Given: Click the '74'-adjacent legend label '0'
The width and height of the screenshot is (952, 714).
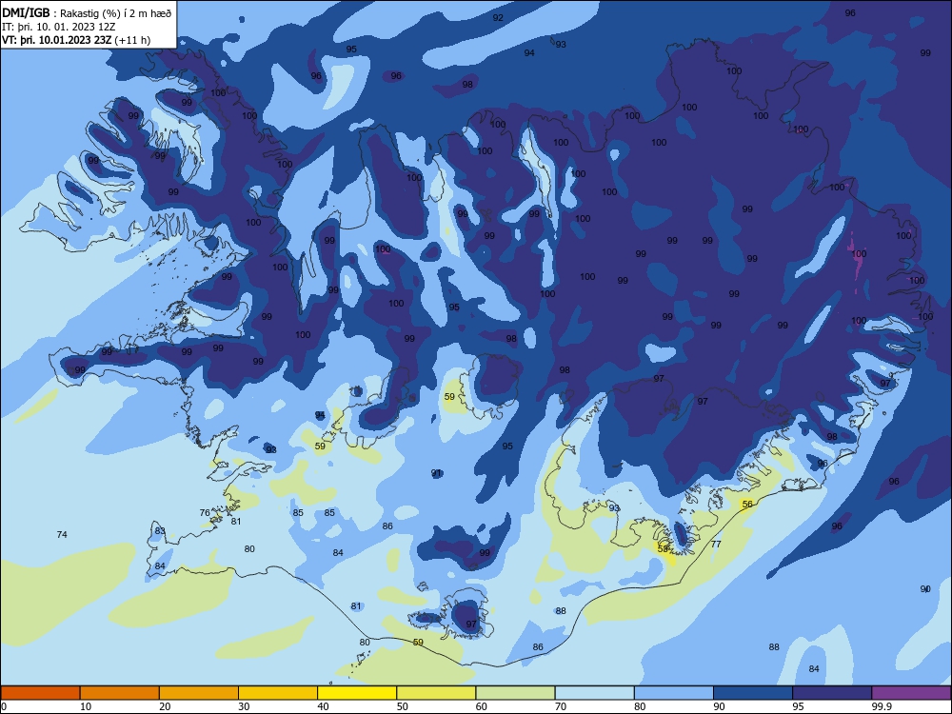Looking at the screenshot, I should click(4, 706).
